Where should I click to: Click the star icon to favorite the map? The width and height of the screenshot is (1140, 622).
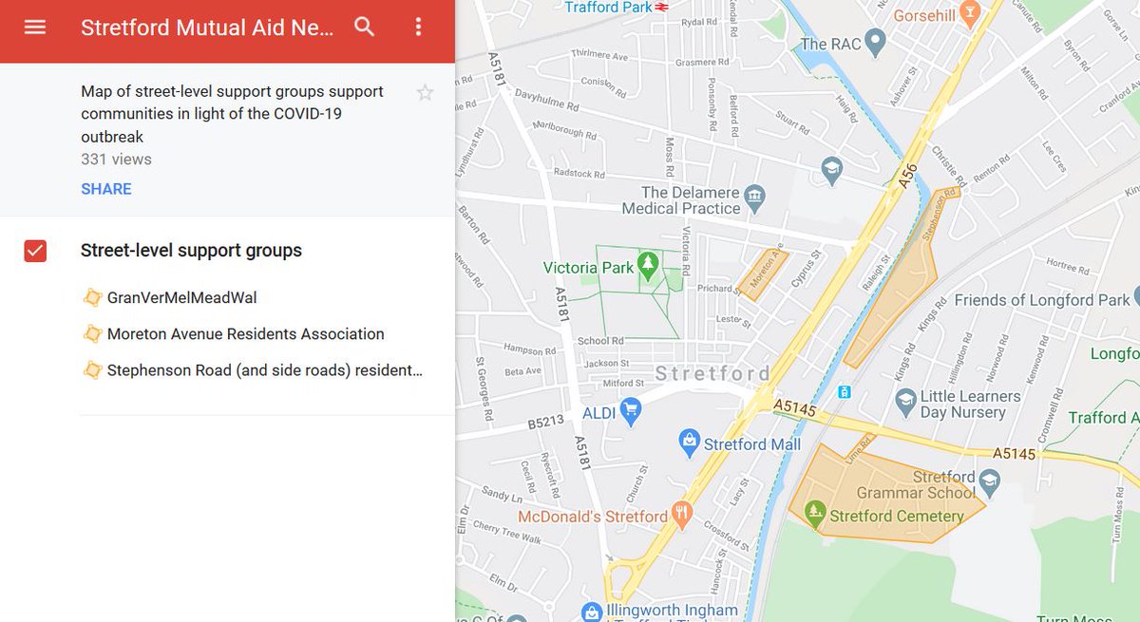pos(425,92)
